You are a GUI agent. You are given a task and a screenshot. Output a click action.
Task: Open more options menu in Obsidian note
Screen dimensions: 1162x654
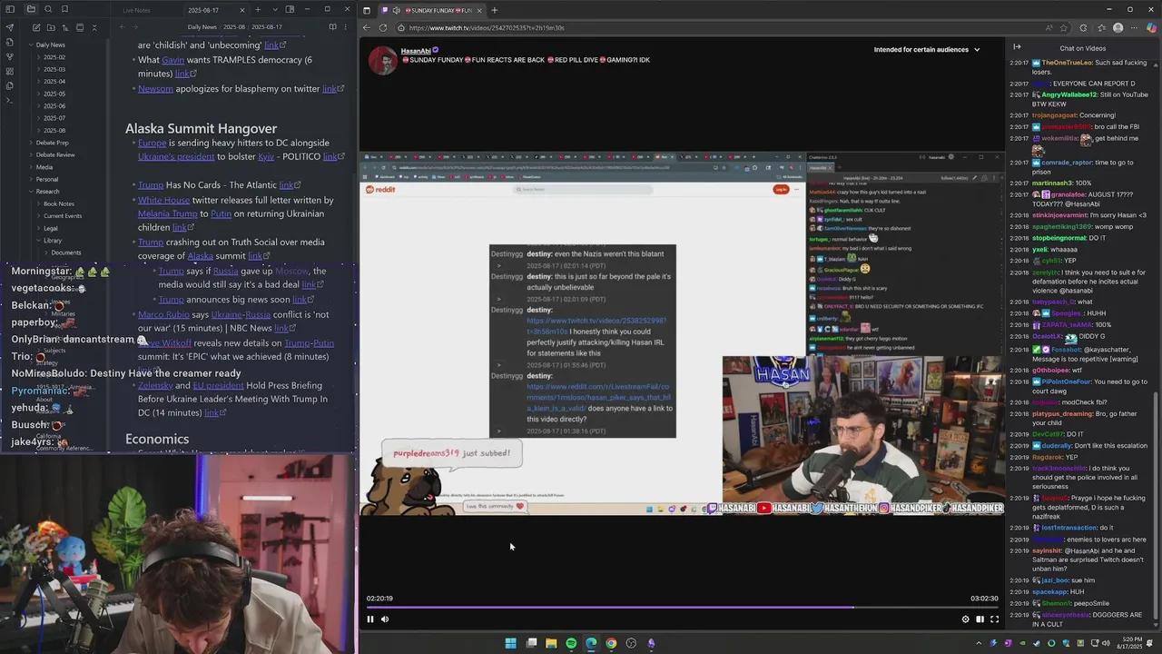pyautogui.click(x=347, y=27)
